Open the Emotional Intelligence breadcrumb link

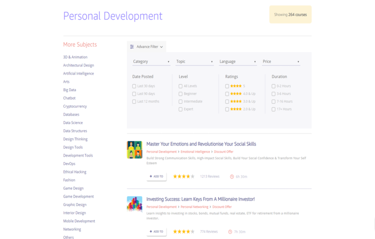(x=195, y=152)
